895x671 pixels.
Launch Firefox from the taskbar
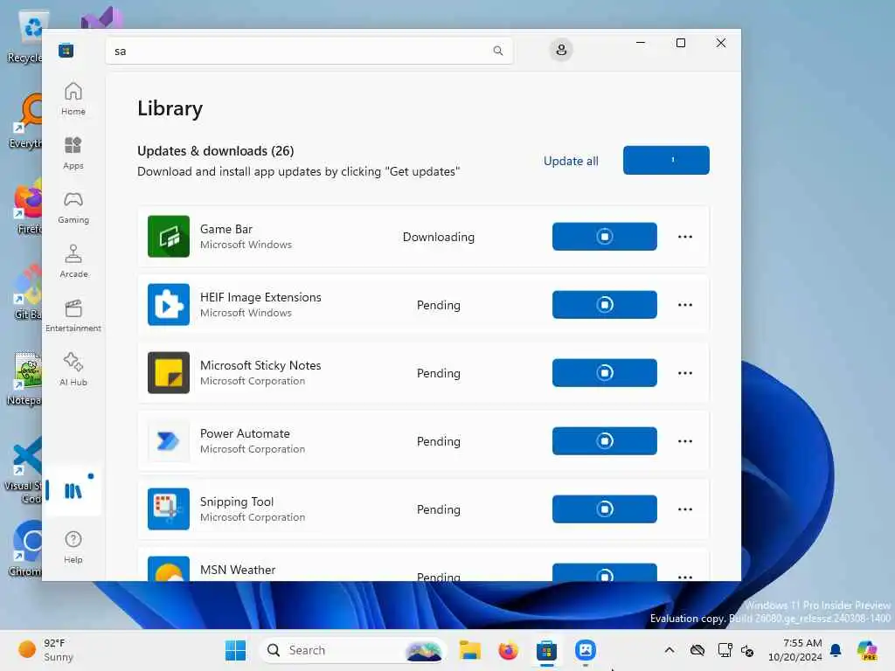(x=508, y=650)
